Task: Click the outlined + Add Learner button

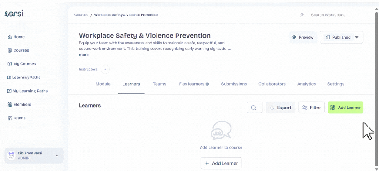Action: tap(221, 163)
